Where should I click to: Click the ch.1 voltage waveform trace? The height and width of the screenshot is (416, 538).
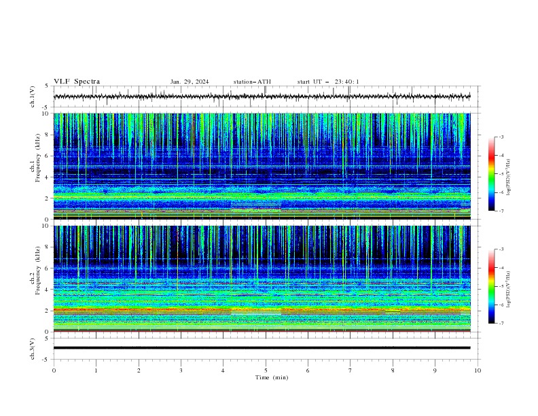point(262,97)
